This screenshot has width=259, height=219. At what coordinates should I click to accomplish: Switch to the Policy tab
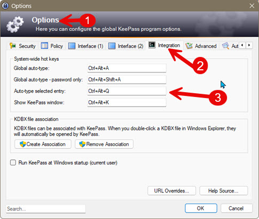(x=52, y=46)
